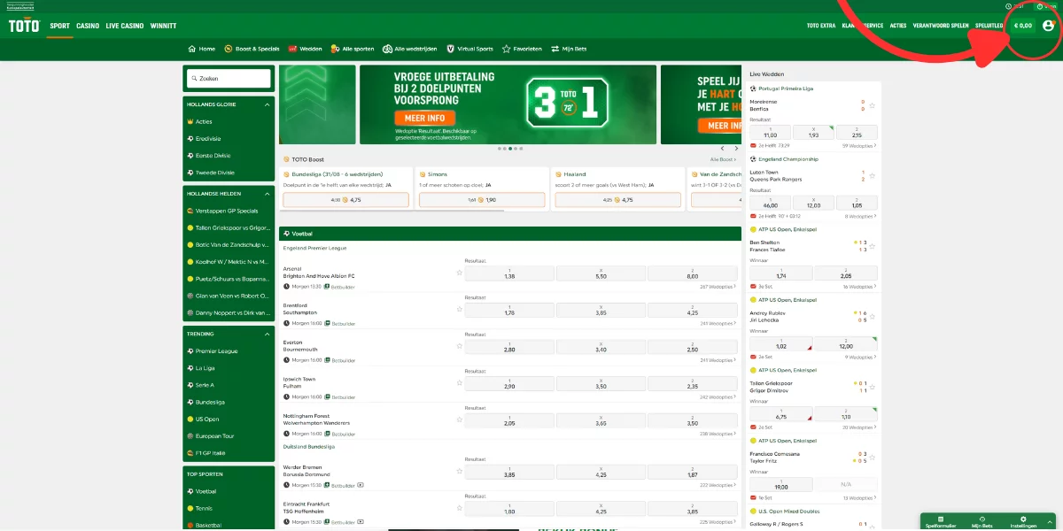This screenshot has height=531, width=1063.
Task: Favorite the Nottingham Forest vs Wolverhampton star
Action: click(460, 420)
